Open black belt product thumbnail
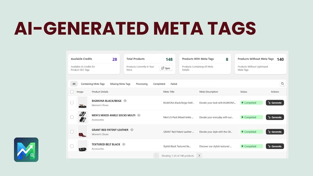This screenshot has height=176, width=313. [x=83, y=146]
